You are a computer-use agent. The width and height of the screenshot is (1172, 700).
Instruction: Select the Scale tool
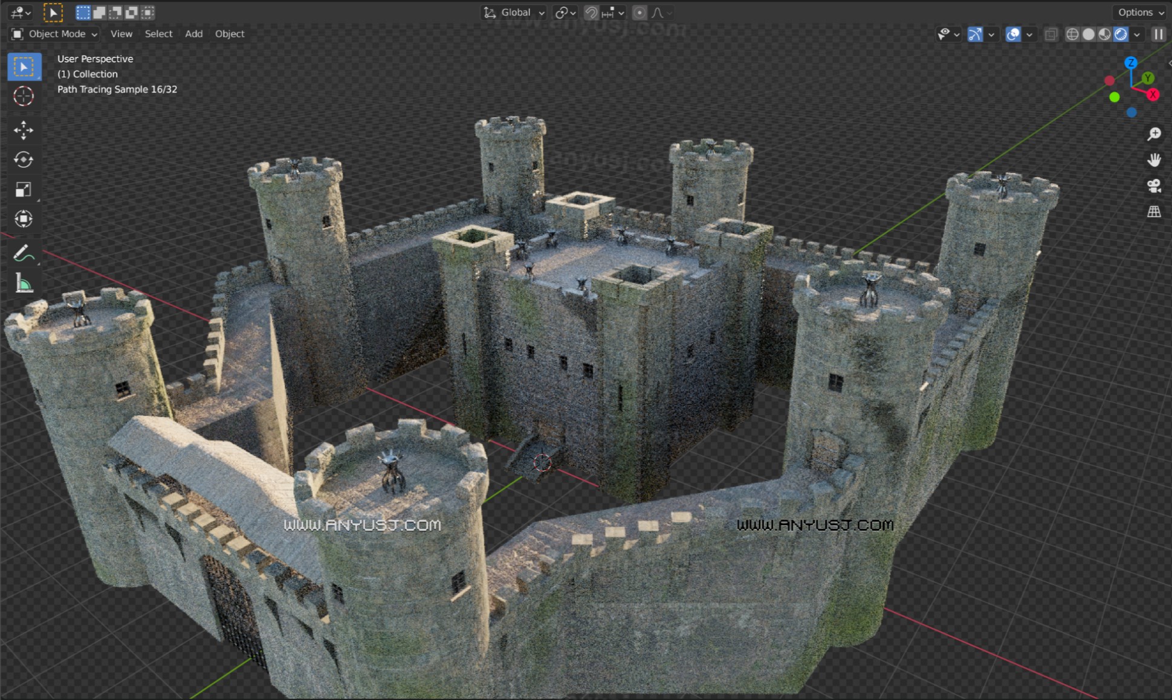[x=24, y=189]
